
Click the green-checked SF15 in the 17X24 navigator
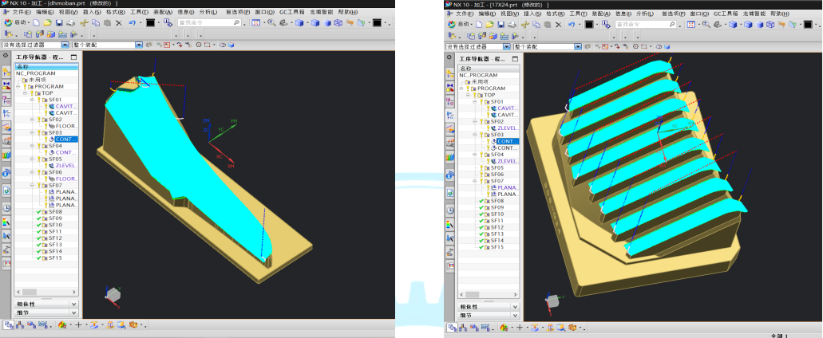click(x=497, y=247)
